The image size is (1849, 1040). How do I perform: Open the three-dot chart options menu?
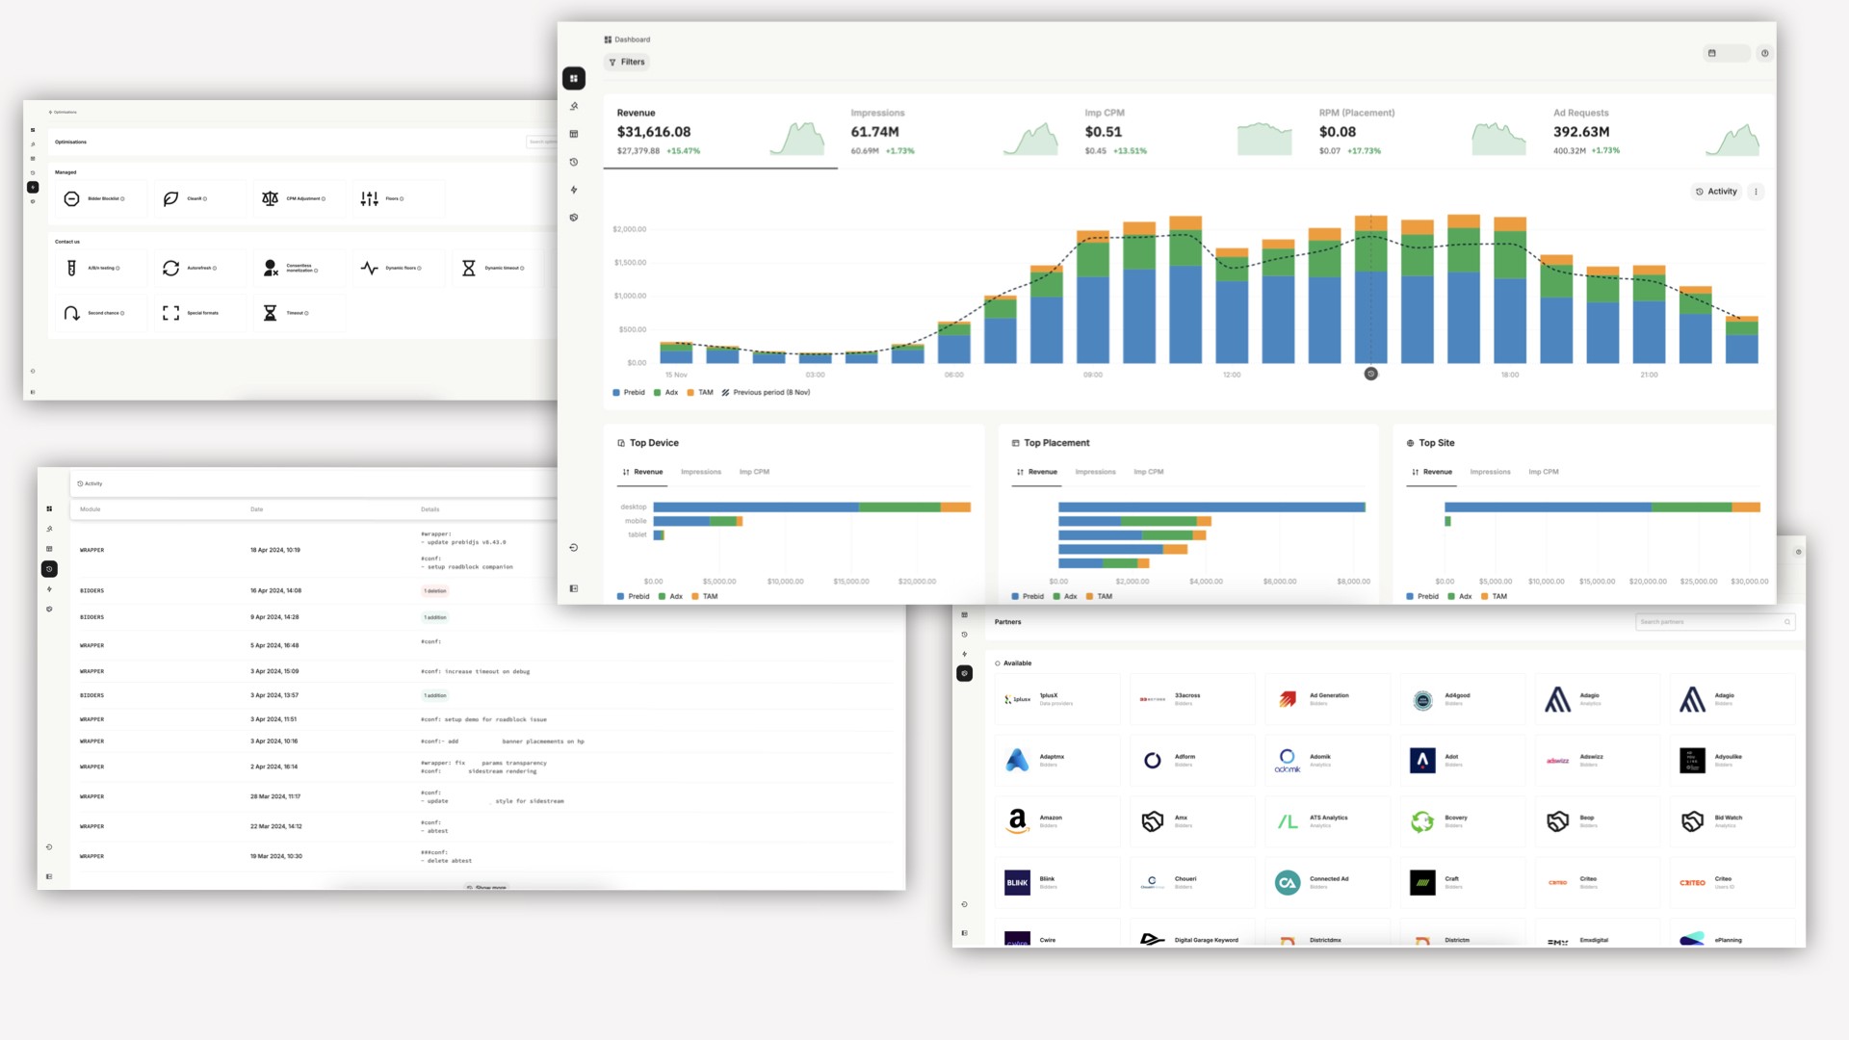[x=1756, y=192]
